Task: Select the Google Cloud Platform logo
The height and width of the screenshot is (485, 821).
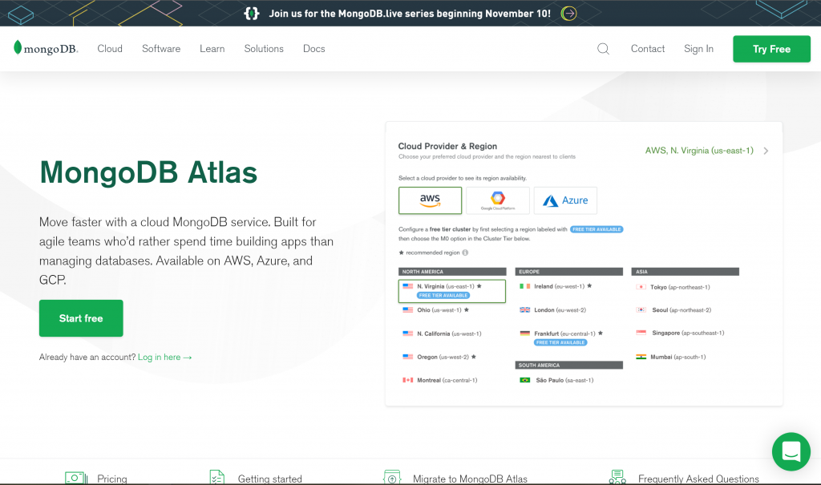Action: [x=498, y=200]
